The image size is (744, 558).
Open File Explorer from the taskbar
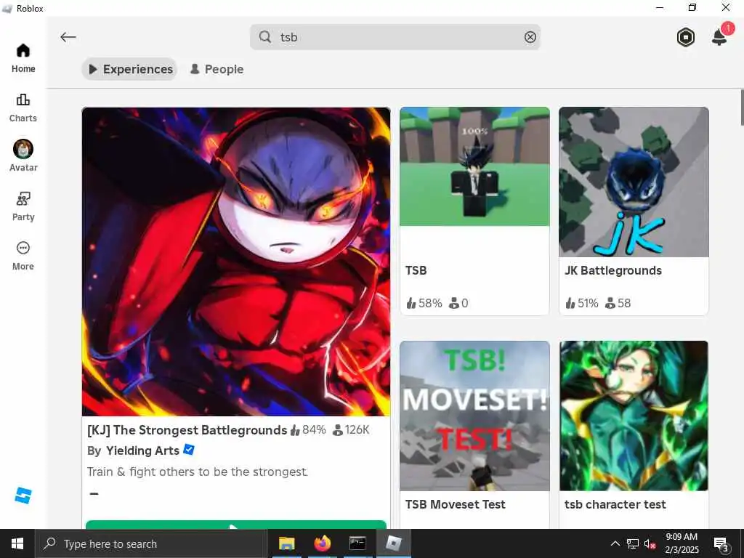click(286, 543)
